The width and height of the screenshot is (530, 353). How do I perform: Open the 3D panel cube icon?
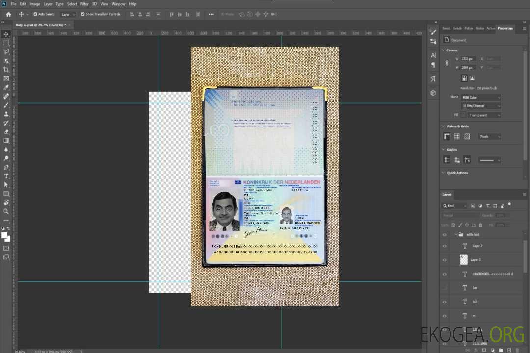click(x=433, y=93)
